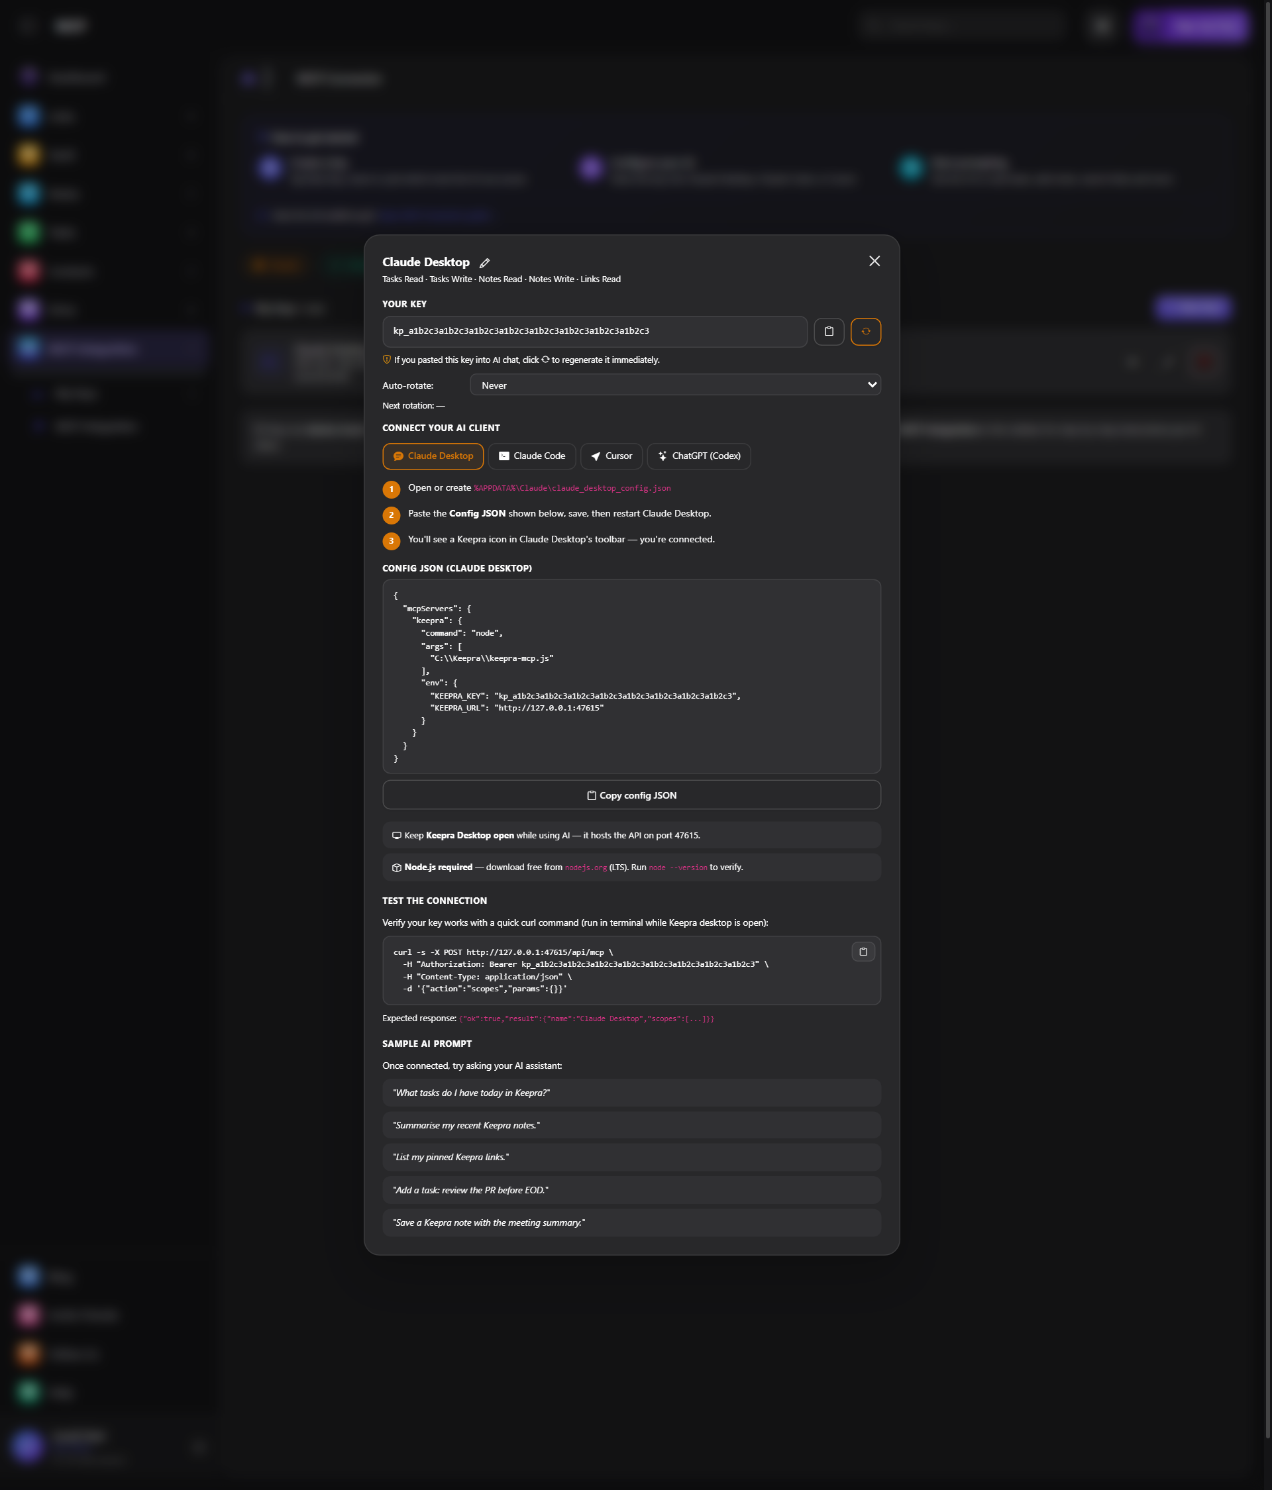The width and height of the screenshot is (1272, 1490).
Task: Select prompt "Save a Keepra note with the meeting summary."
Action: [x=631, y=1222]
